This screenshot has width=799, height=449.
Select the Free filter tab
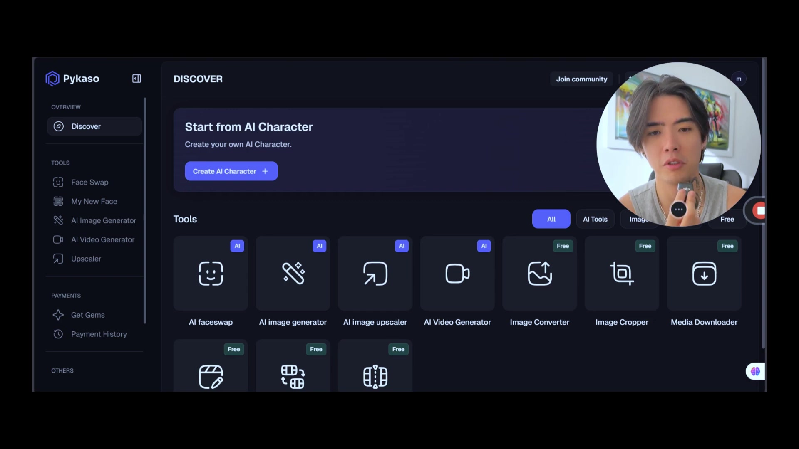(727, 219)
